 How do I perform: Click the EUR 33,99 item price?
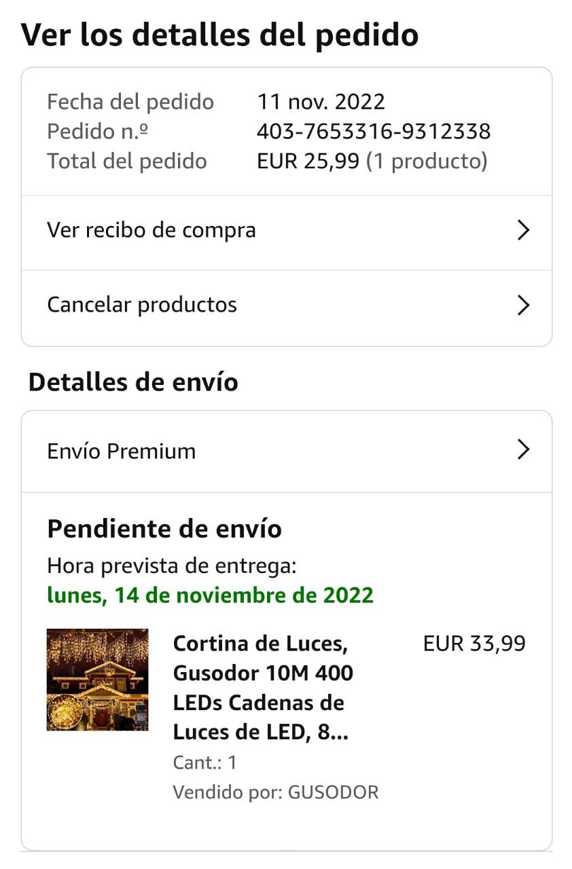click(x=474, y=644)
